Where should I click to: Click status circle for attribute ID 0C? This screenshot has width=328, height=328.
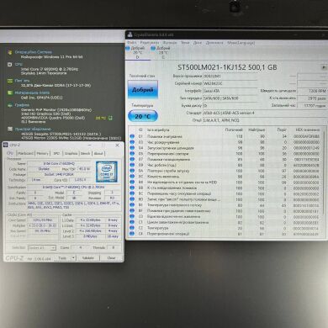[x=132, y=177]
